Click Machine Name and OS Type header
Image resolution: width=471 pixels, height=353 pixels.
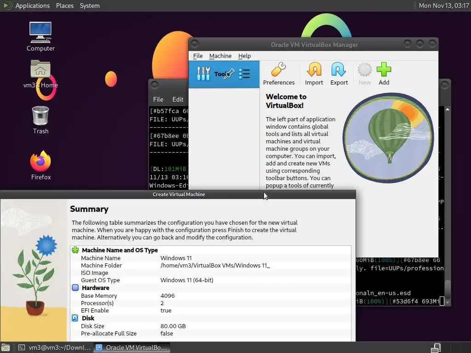tap(120, 250)
